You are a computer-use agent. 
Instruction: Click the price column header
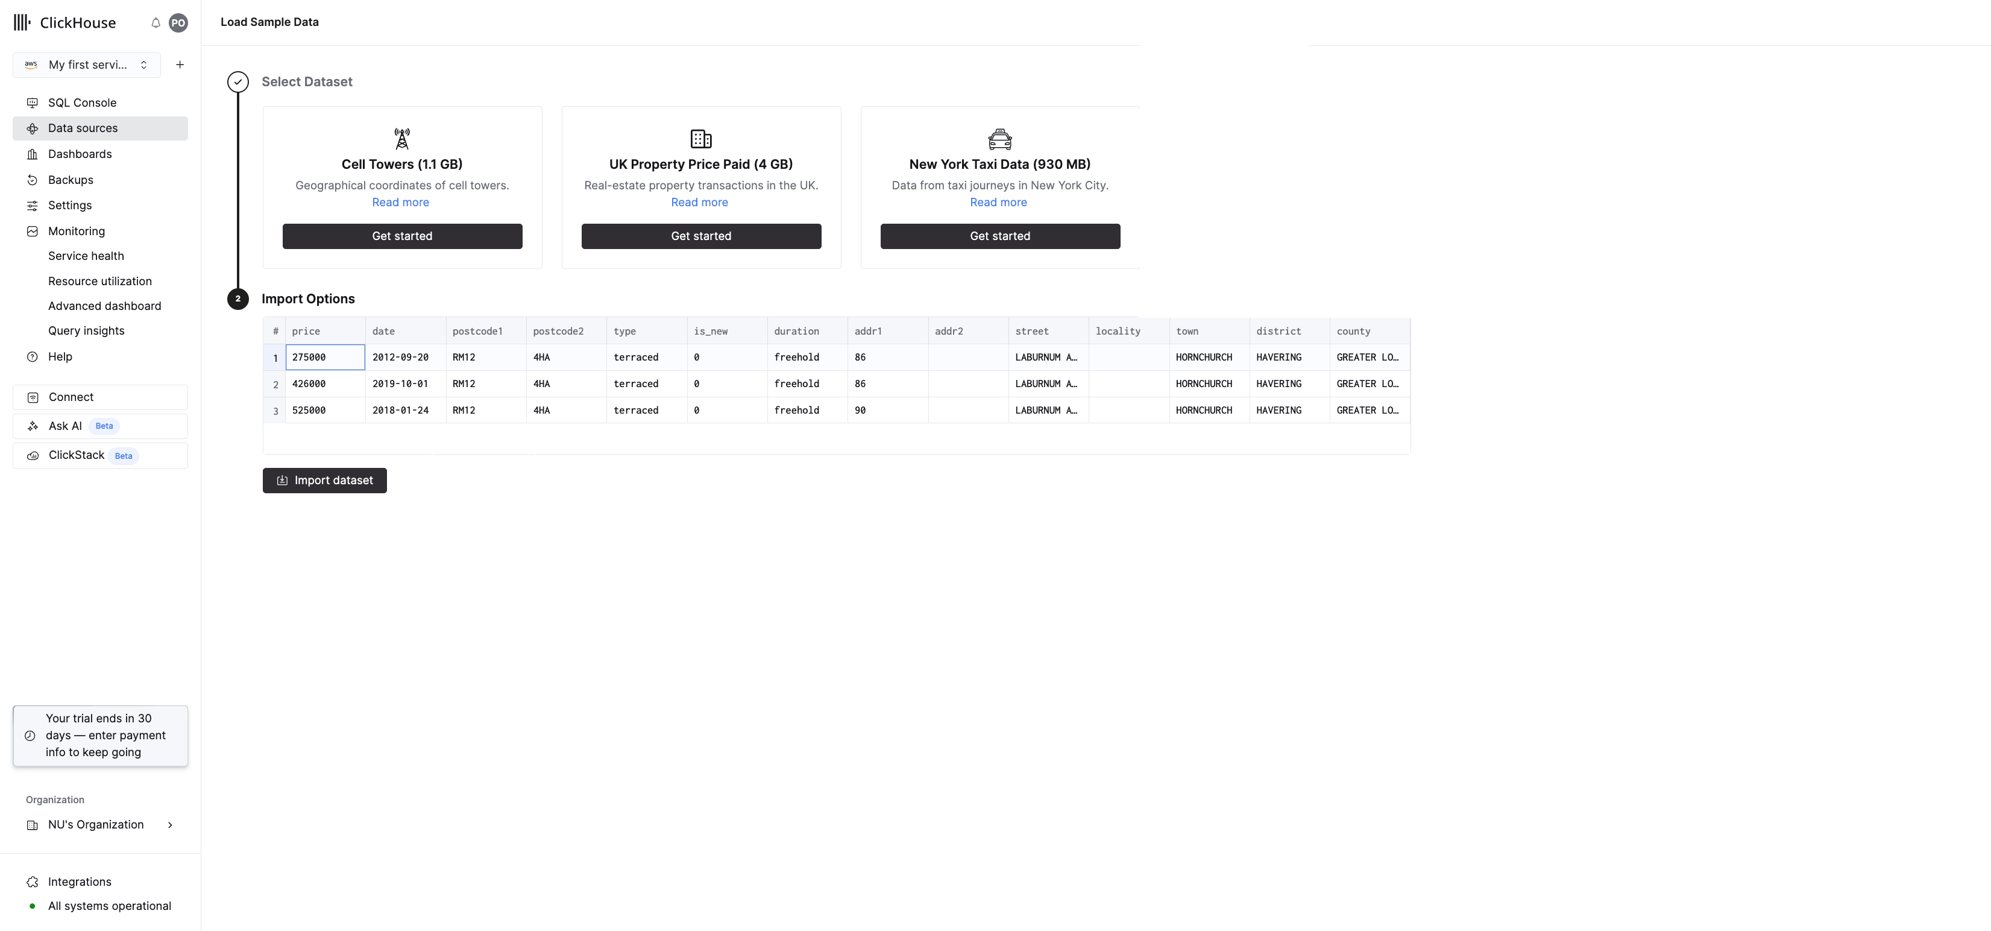click(x=326, y=331)
